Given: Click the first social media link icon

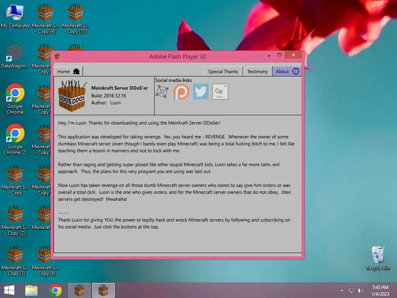Looking at the screenshot, I should click(162, 92).
